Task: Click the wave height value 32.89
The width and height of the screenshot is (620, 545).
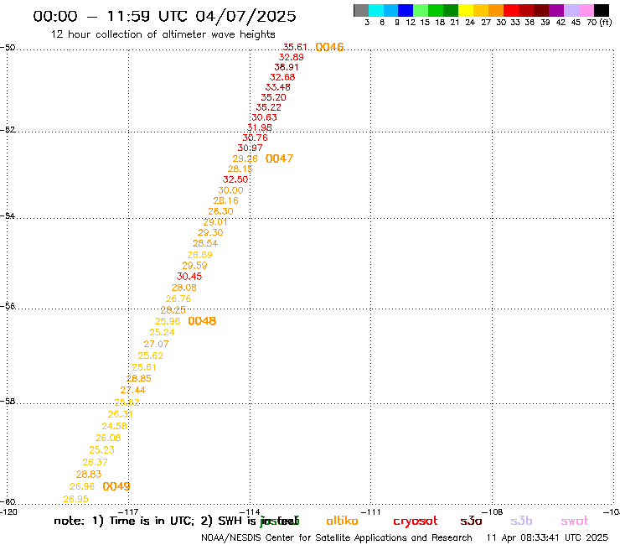Action: (x=291, y=57)
